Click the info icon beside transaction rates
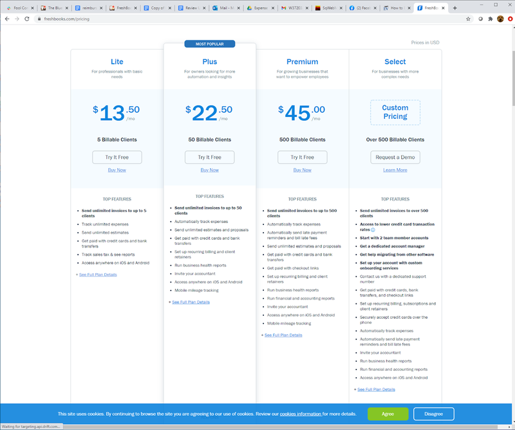Image resolution: width=515 pixels, height=430 pixels. click(373, 230)
